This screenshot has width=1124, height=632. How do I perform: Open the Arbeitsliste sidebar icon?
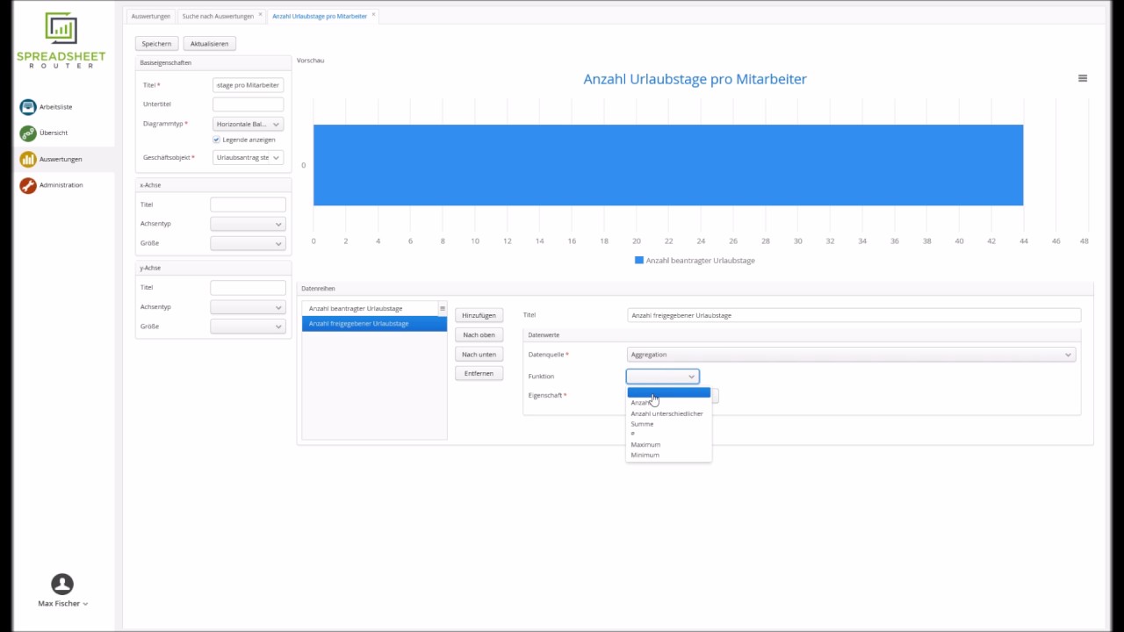pyautogui.click(x=28, y=107)
